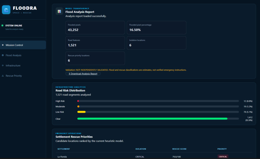Click the 12 (0.8%) High Risk count

point(248,101)
